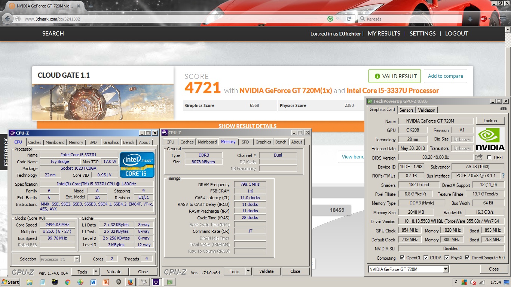Open MY RESULTS link
The image size is (511, 287).
[x=384, y=33]
